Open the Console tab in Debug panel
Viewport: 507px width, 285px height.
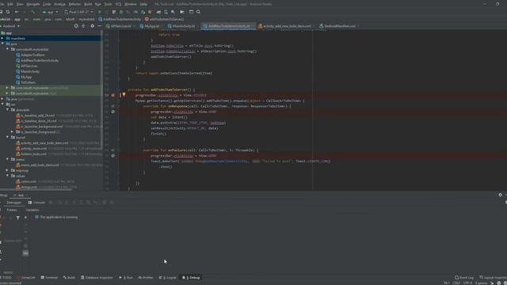point(36,203)
